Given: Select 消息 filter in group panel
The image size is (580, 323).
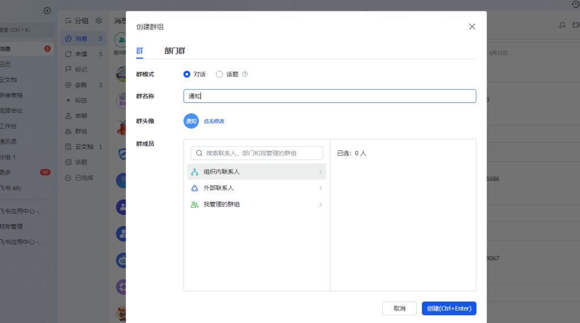Looking at the screenshot, I should click(84, 39).
